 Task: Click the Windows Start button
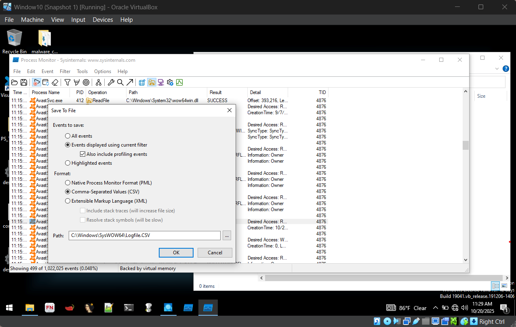pos(9,308)
